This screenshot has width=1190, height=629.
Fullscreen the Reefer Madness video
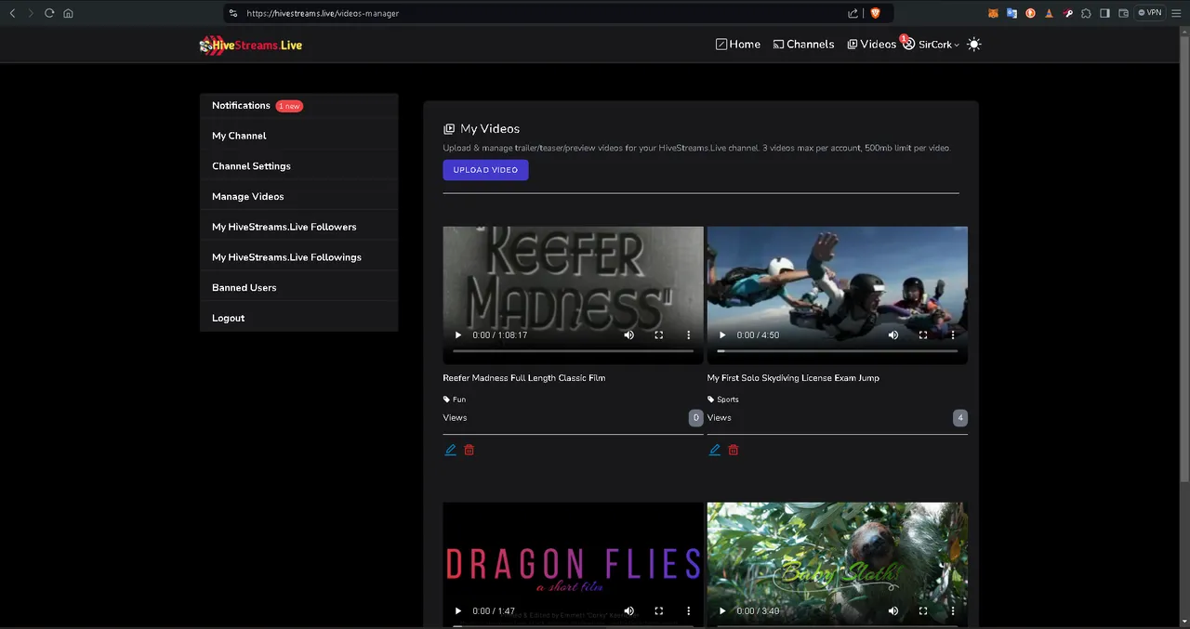click(x=659, y=335)
